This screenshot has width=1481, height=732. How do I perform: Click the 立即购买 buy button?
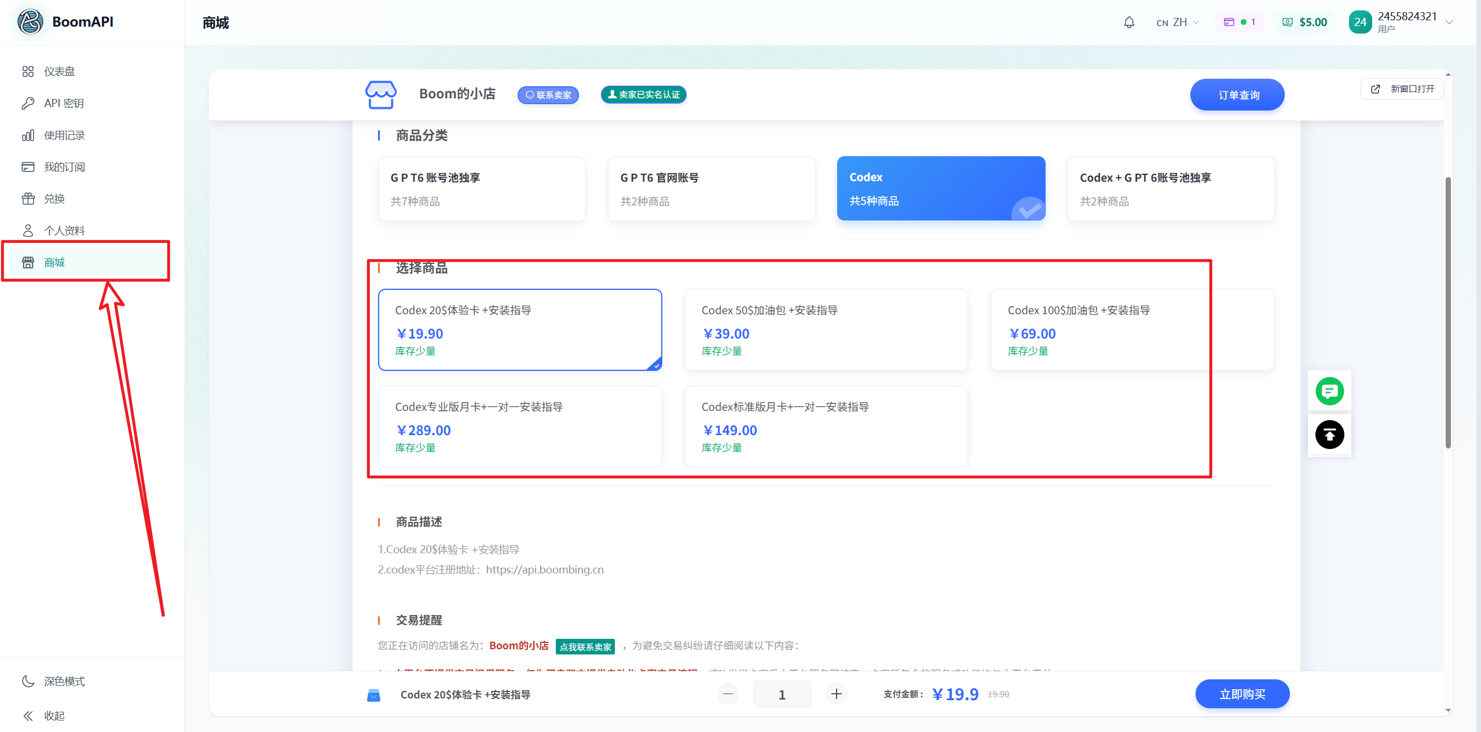point(1242,694)
